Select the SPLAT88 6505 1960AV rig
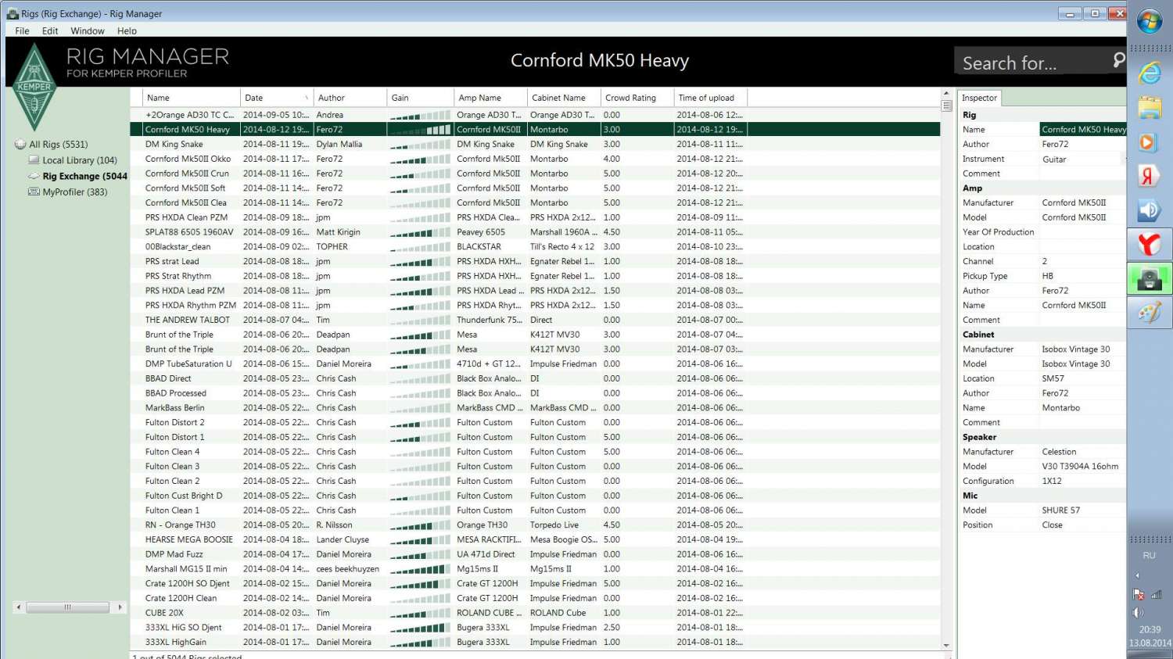 pos(535,232)
